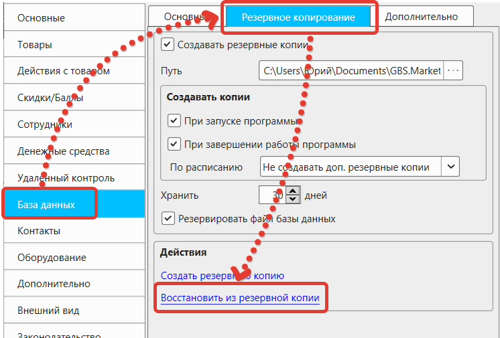Toggle При завершении работы программы checkbox
The image size is (500, 338).
click(x=174, y=144)
